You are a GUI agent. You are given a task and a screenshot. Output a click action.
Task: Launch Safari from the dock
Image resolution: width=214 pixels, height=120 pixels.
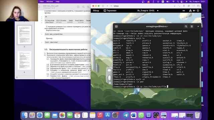point(40,115)
